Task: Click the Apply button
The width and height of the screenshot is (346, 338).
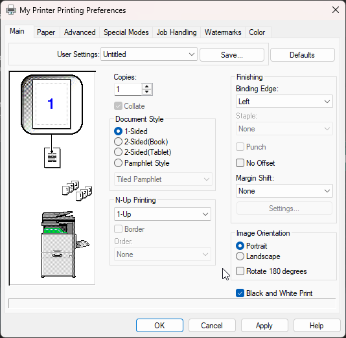Action: click(264, 326)
